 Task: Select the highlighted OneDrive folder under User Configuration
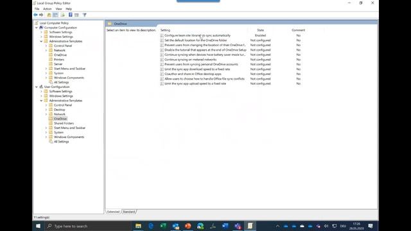pos(60,119)
